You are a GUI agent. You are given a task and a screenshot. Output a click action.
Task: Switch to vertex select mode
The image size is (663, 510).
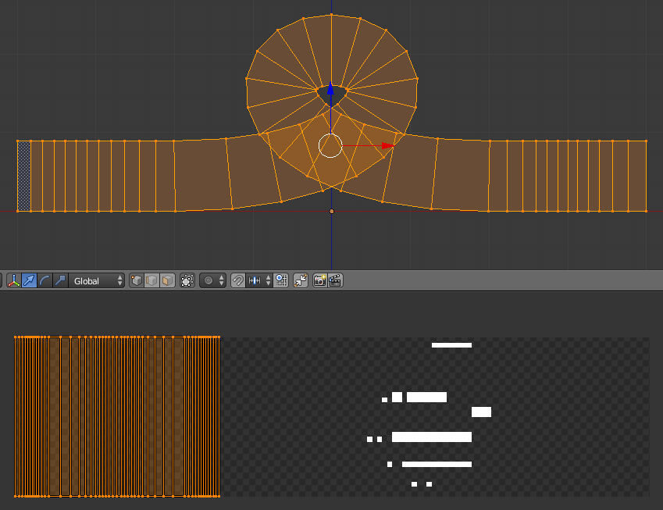point(137,281)
